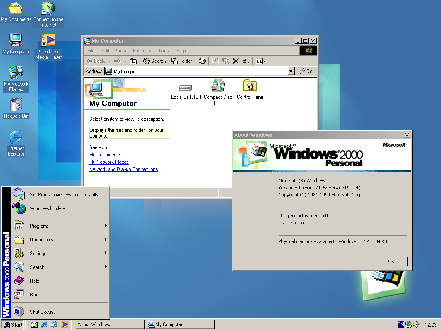This screenshot has height=330, width=441.
Task: Click the Folders toolbar button
Action: click(x=183, y=61)
